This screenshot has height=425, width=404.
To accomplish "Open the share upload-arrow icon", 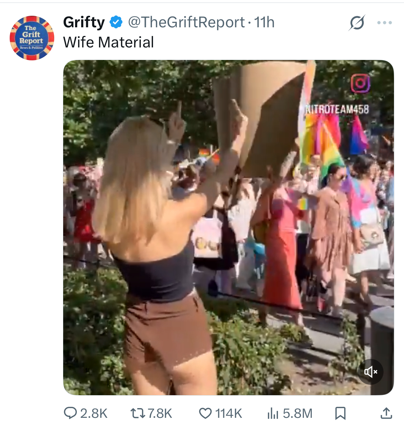I will pyautogui.click(x=386, y=414).
